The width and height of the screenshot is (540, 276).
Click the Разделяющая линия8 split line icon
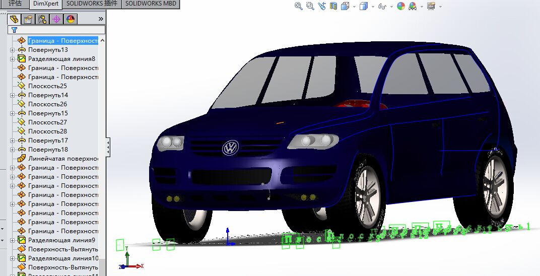click(x=22, y=59)
